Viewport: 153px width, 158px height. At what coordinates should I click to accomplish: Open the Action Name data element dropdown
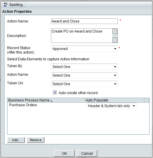tap(84, 75)
